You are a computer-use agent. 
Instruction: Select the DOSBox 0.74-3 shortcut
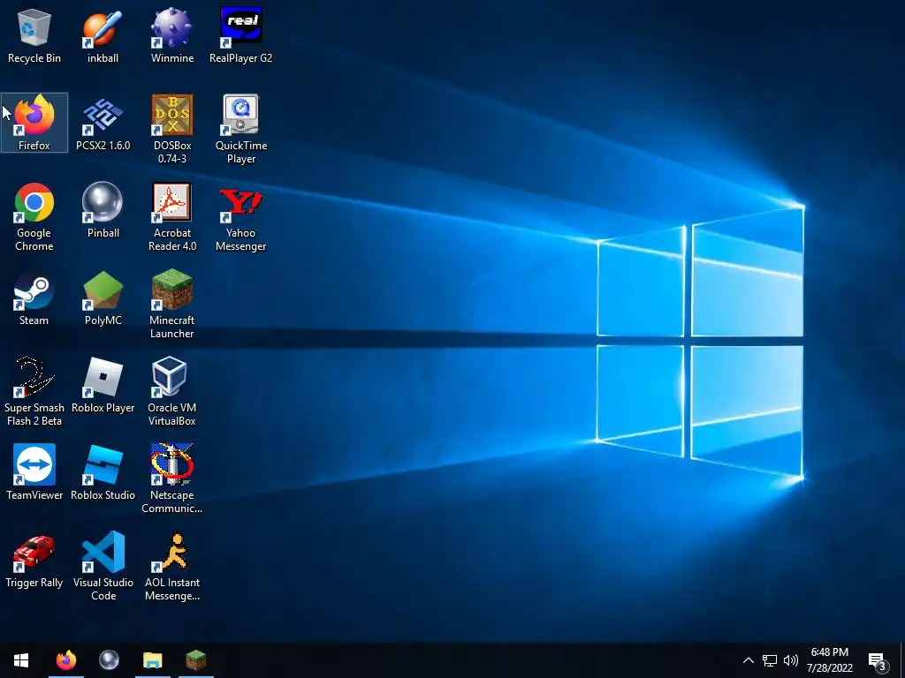pos(172,129)
